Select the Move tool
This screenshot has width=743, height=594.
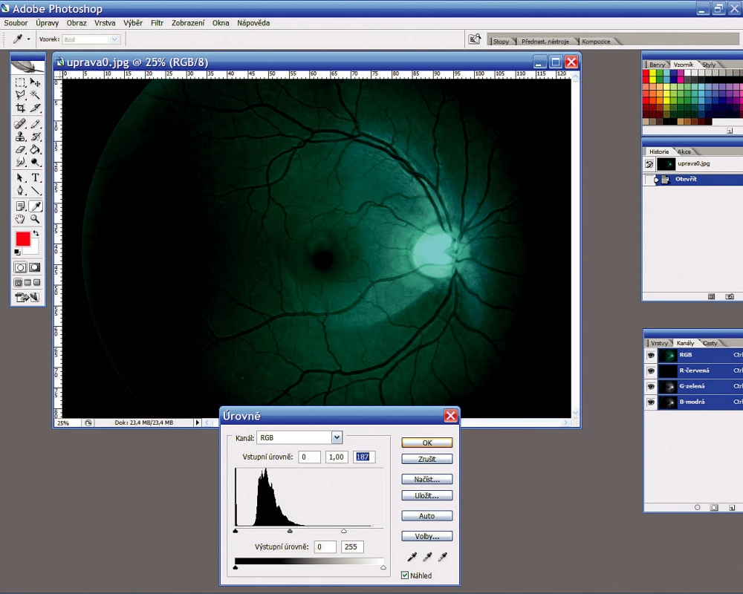pos(35,82)
